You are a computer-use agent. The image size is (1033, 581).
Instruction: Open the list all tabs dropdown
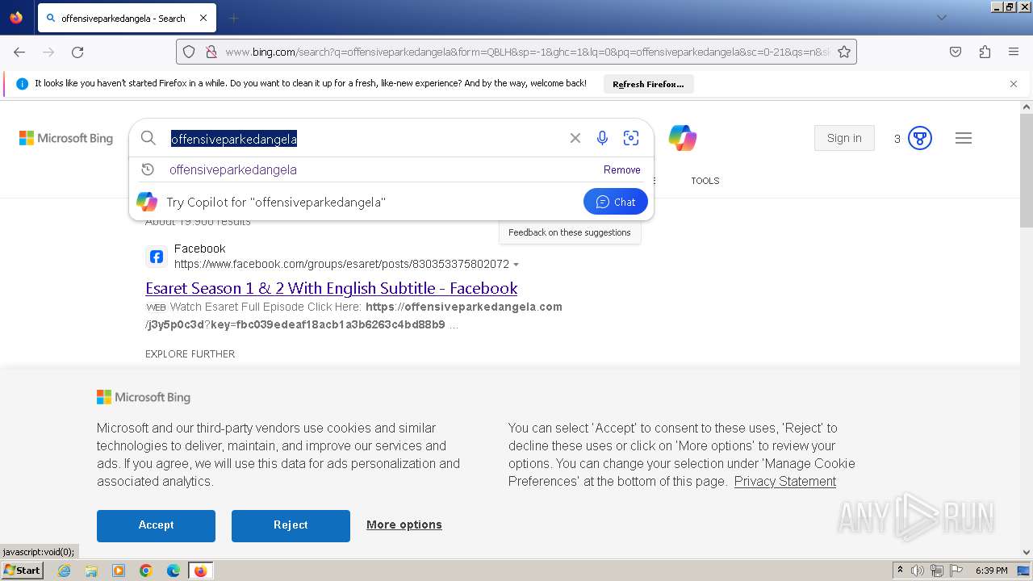pos(941,18)
